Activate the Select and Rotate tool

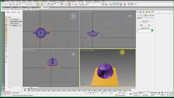45,4
